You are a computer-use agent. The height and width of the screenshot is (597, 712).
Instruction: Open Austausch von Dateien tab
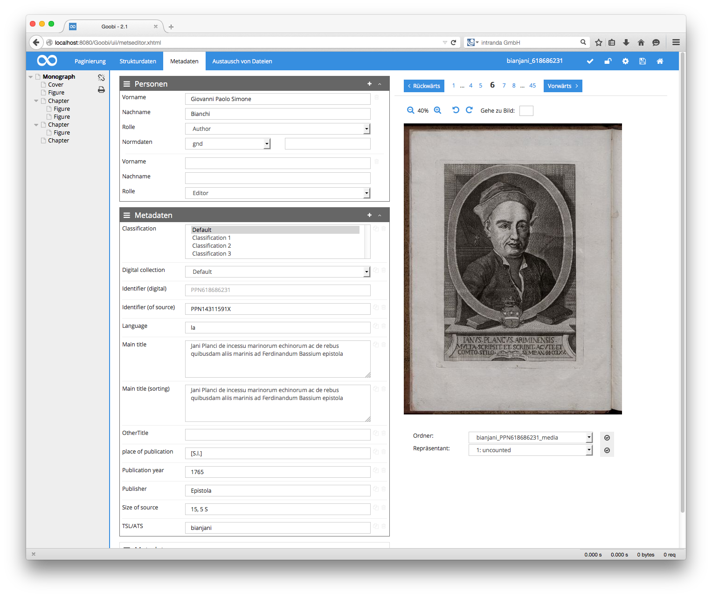point(242,61)
